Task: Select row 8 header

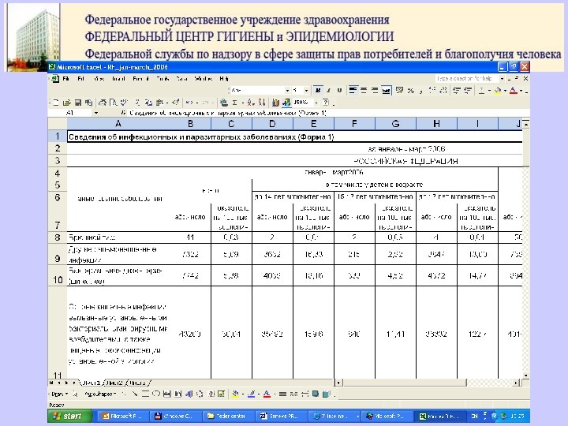Action: [58, 237]
